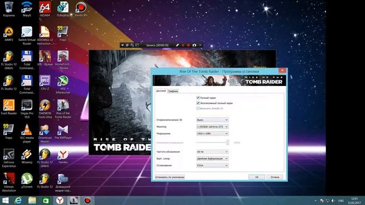Launch DAEMON Tools Ultra shortcut
The height and width of the screenshot is (205, 365).
pos(45,109)
